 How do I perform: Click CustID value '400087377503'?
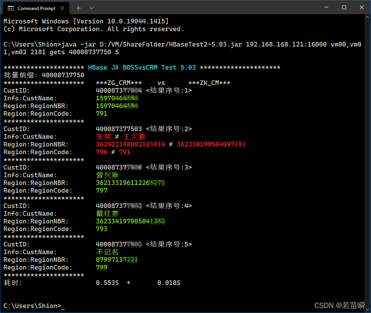point(119,129)
